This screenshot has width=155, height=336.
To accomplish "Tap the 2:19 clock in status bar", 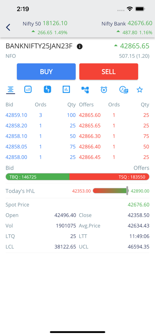I will coord(23,9).
